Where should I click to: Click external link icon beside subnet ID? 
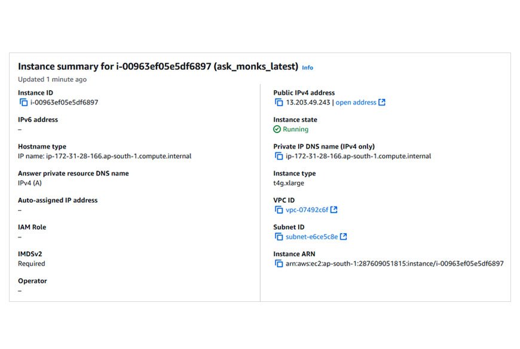click(x=343, y=237)
